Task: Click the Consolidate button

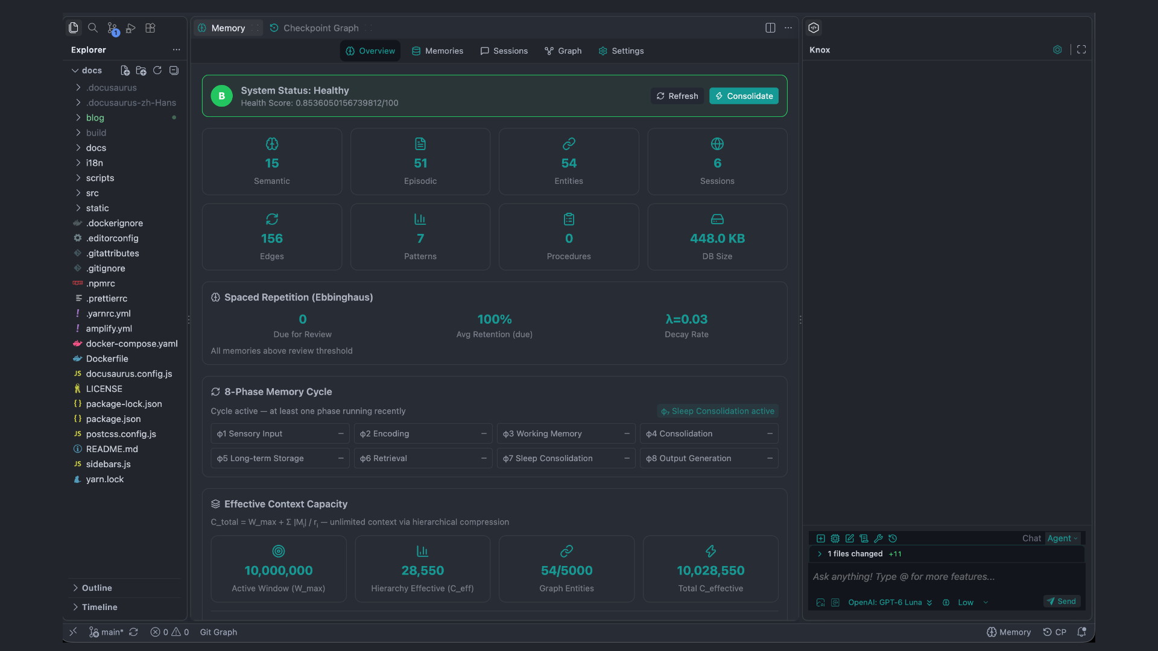Action: [x=744, y=96]
